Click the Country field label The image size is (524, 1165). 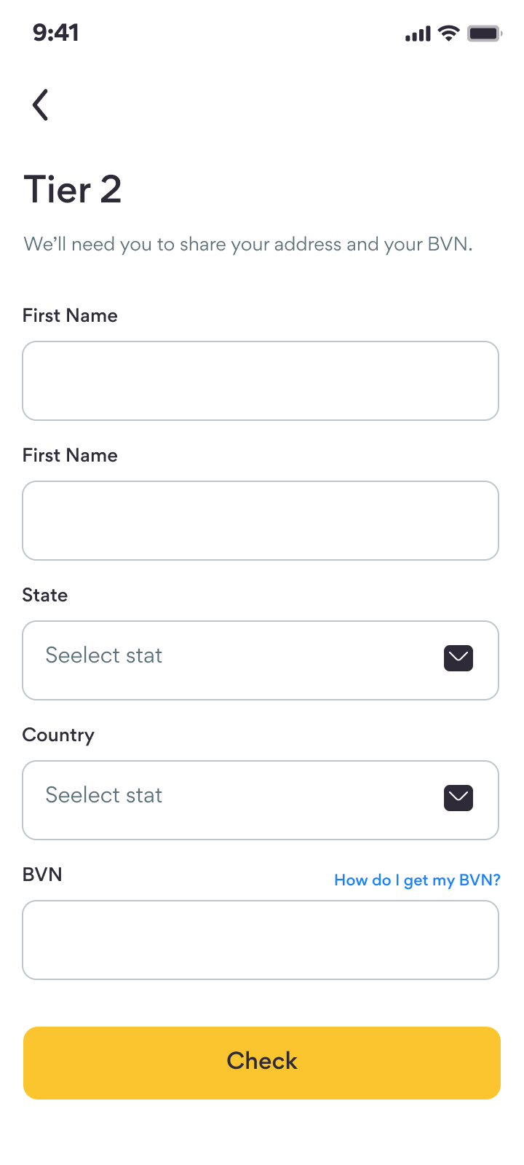point(58,735)
